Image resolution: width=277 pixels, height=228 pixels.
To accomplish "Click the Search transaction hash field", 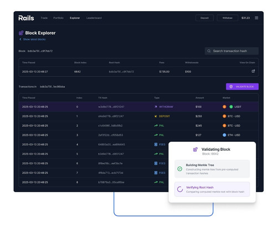I will click(x=232, y=51).
